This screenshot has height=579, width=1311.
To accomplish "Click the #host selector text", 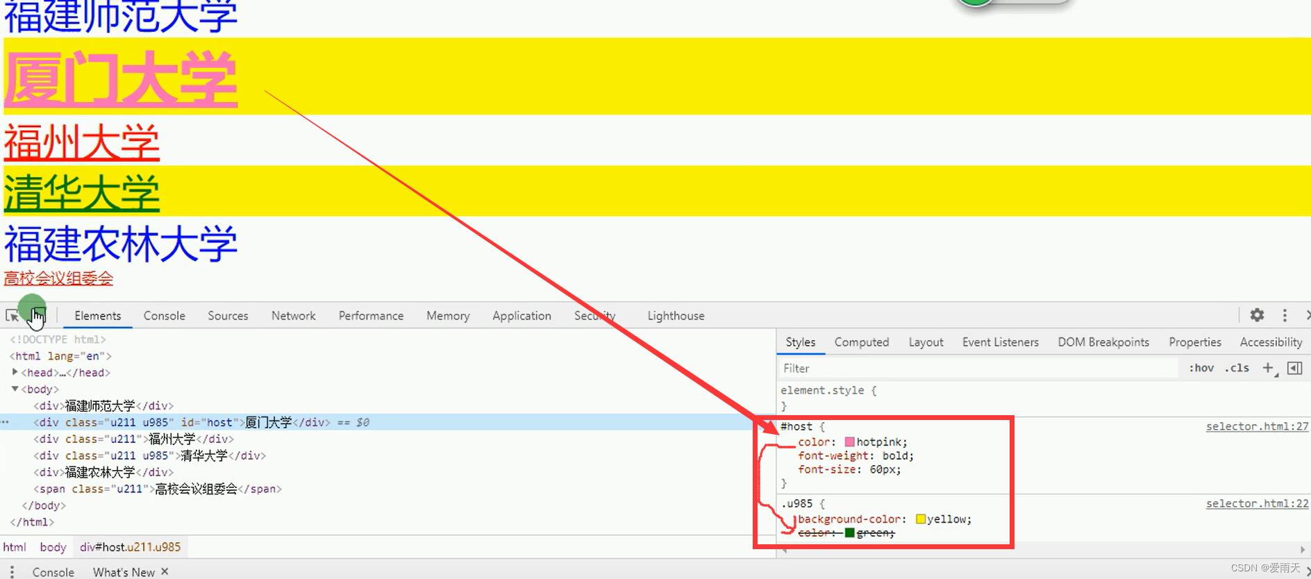I will [796, 426].
